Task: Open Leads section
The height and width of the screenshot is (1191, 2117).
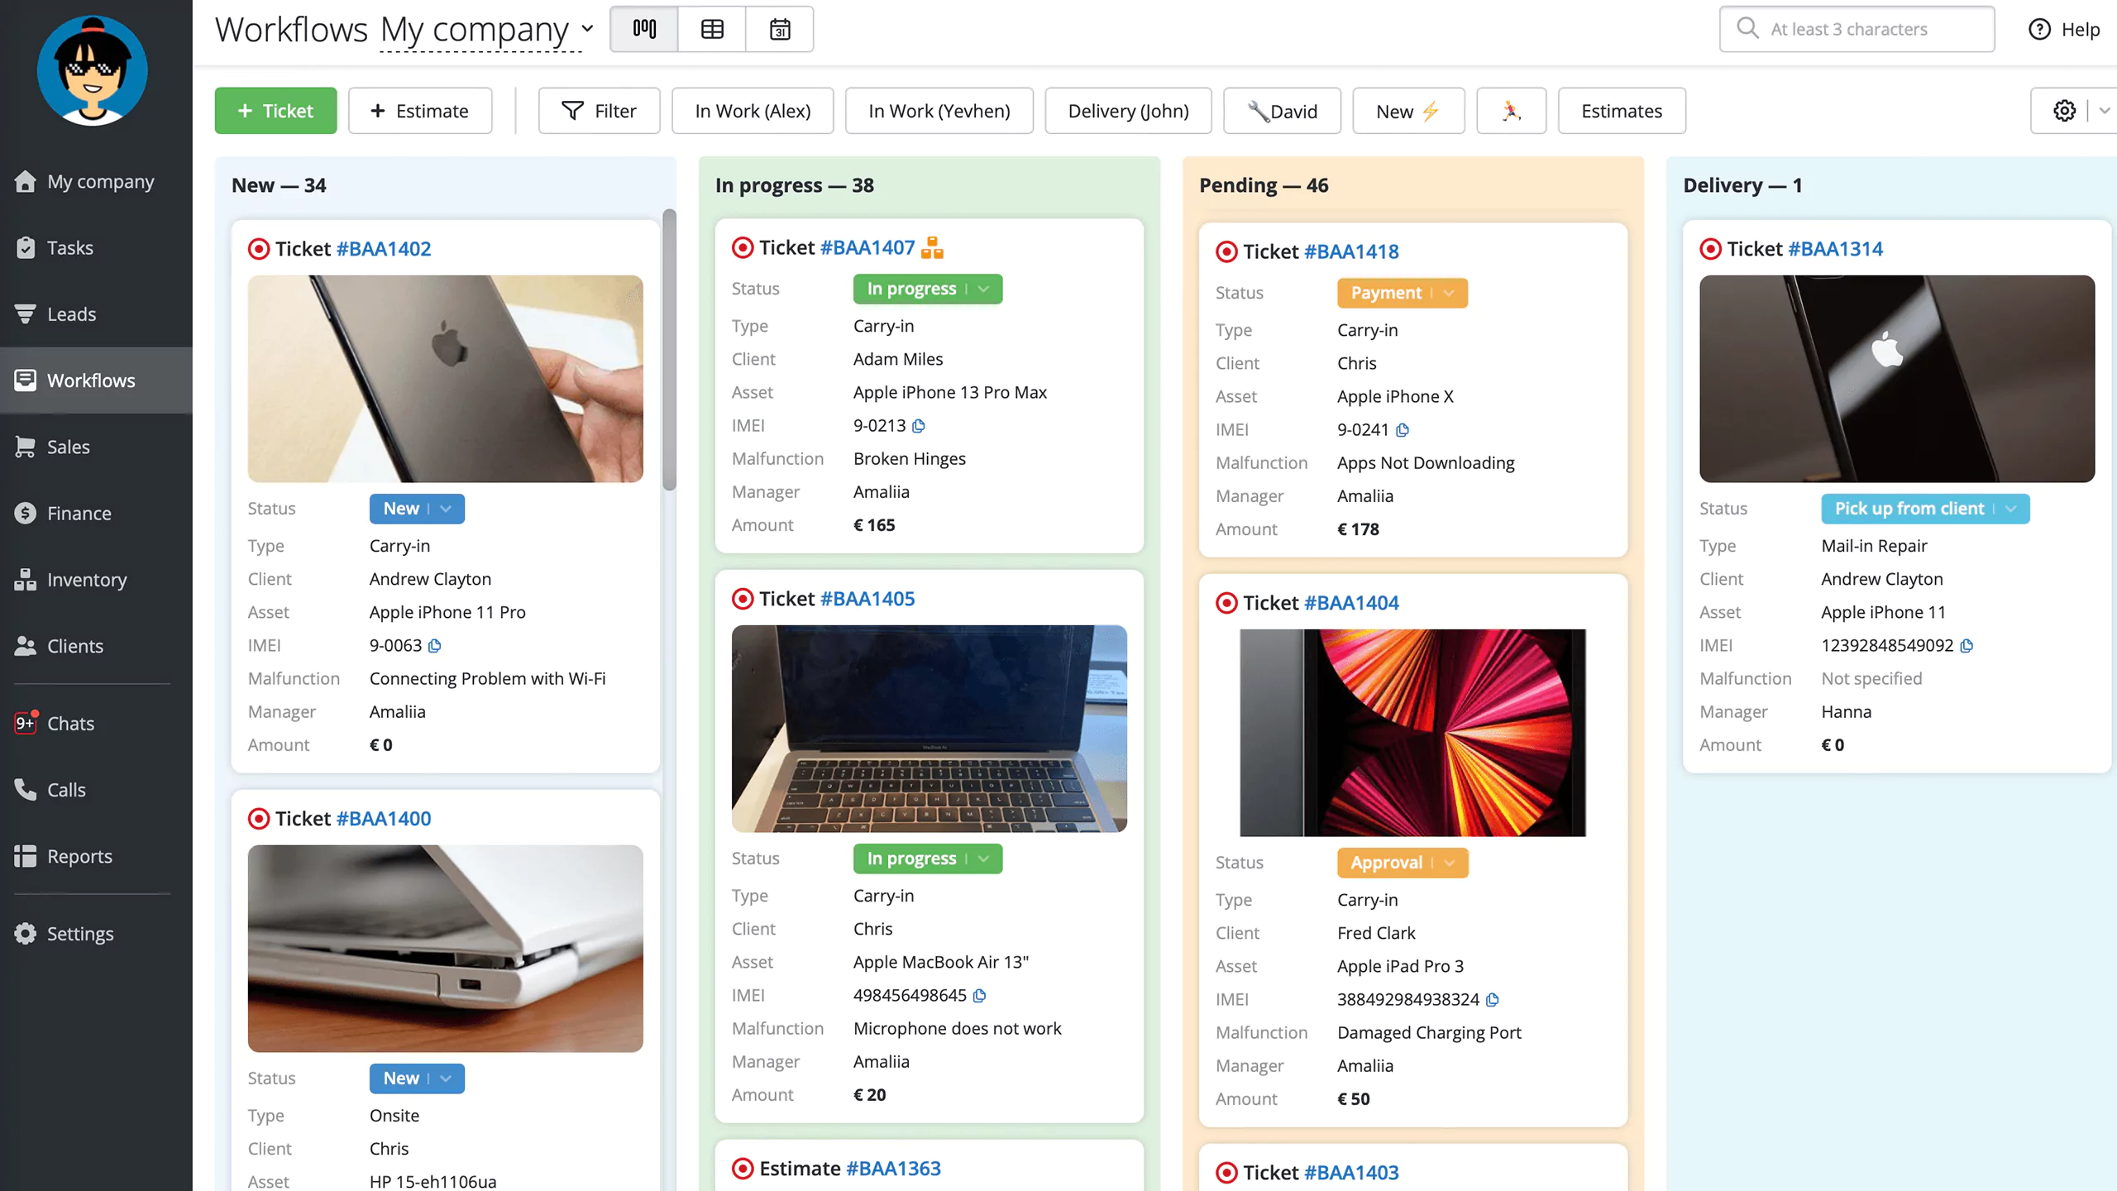Action: 96,314
